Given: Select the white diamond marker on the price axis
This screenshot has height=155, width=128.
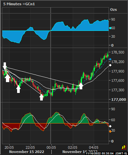Looking at the screenshot, I should coord(110,65).
